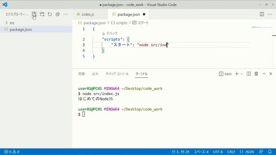
Task: Click line number 5 in gutter
Action: coord(84,56)
